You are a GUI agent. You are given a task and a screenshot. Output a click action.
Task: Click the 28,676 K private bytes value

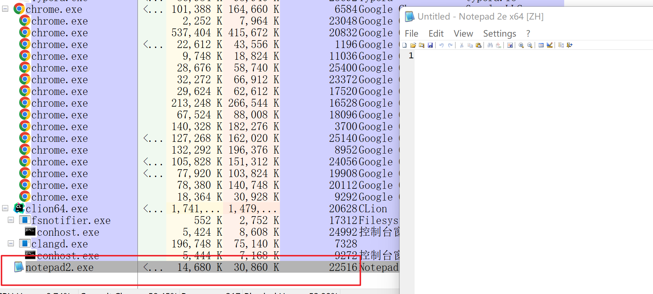[200, 68]
